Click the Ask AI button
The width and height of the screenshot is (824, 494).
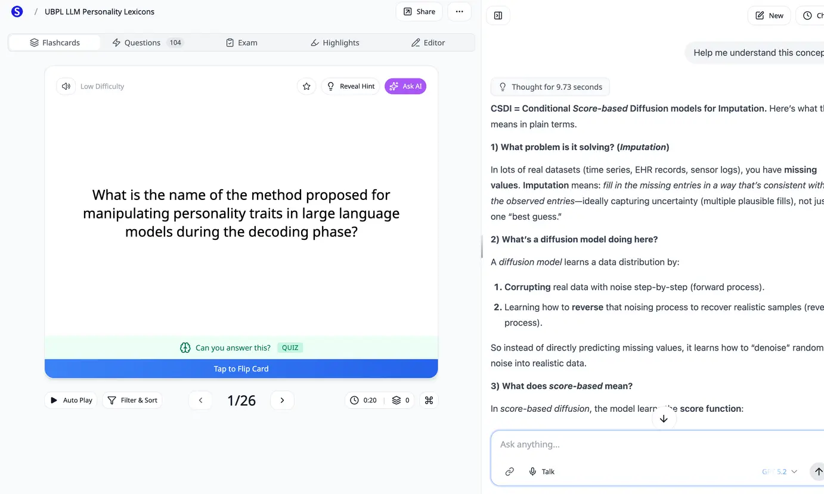tap(405, 86)
